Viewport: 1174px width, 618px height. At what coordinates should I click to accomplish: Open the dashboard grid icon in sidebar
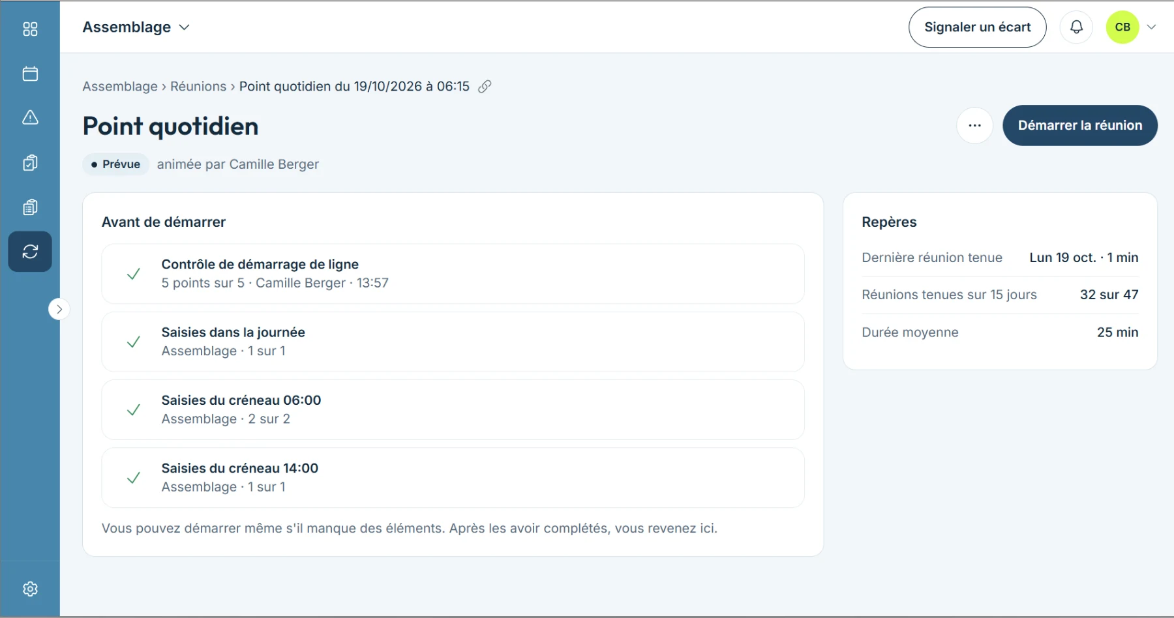pyautogui.click(x=30, y=29)
